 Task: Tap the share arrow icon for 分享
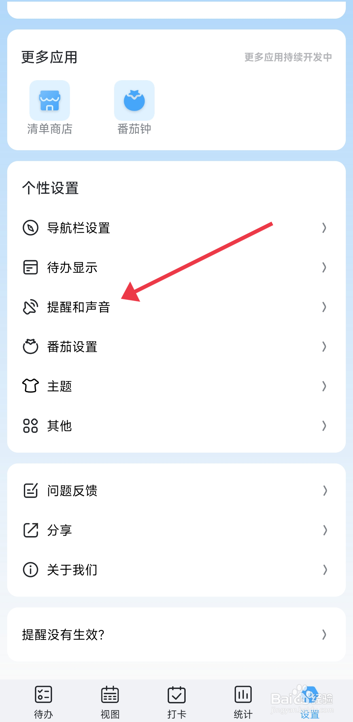(31, 530)
